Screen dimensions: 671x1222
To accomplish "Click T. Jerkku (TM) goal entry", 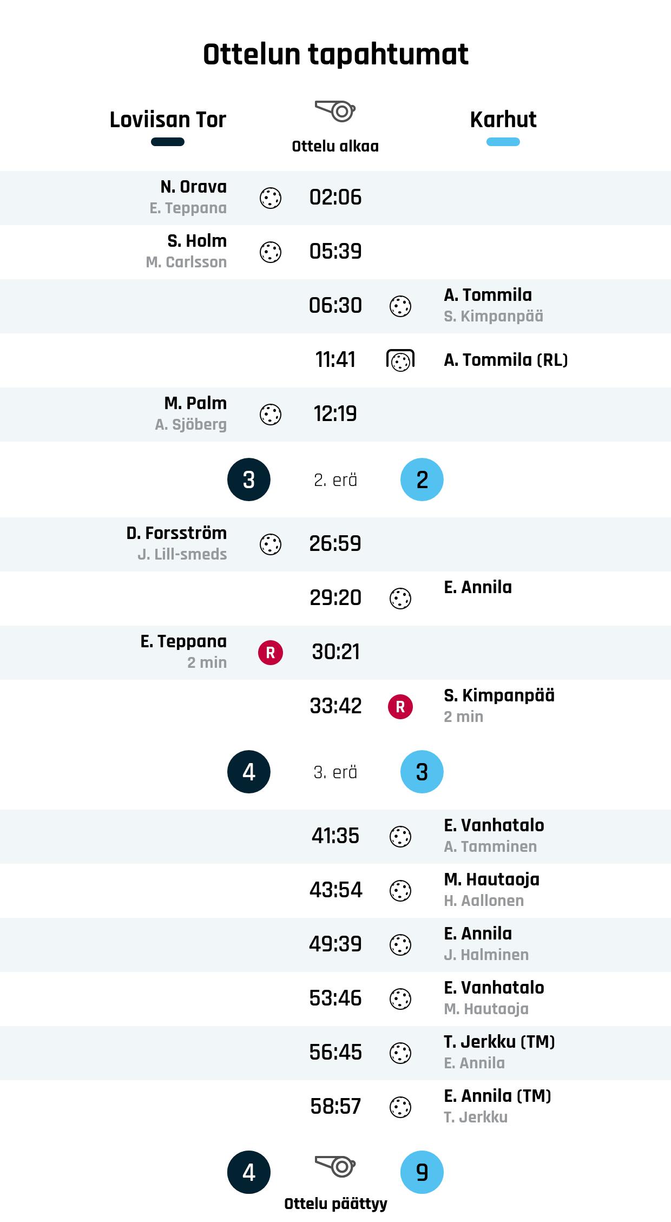I will (x=499, y=1042).
